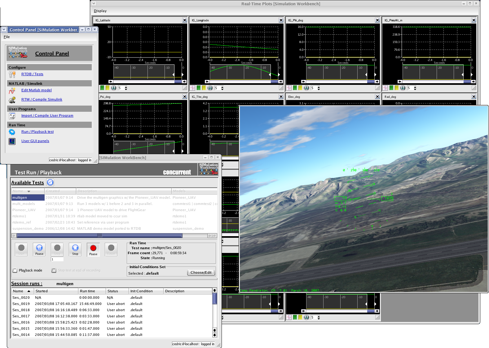Image resolution: width=489 pixels, height=348 pixels.
Task: Increase the IG_Latitude plot spinner value
Action: pos(126,87)
